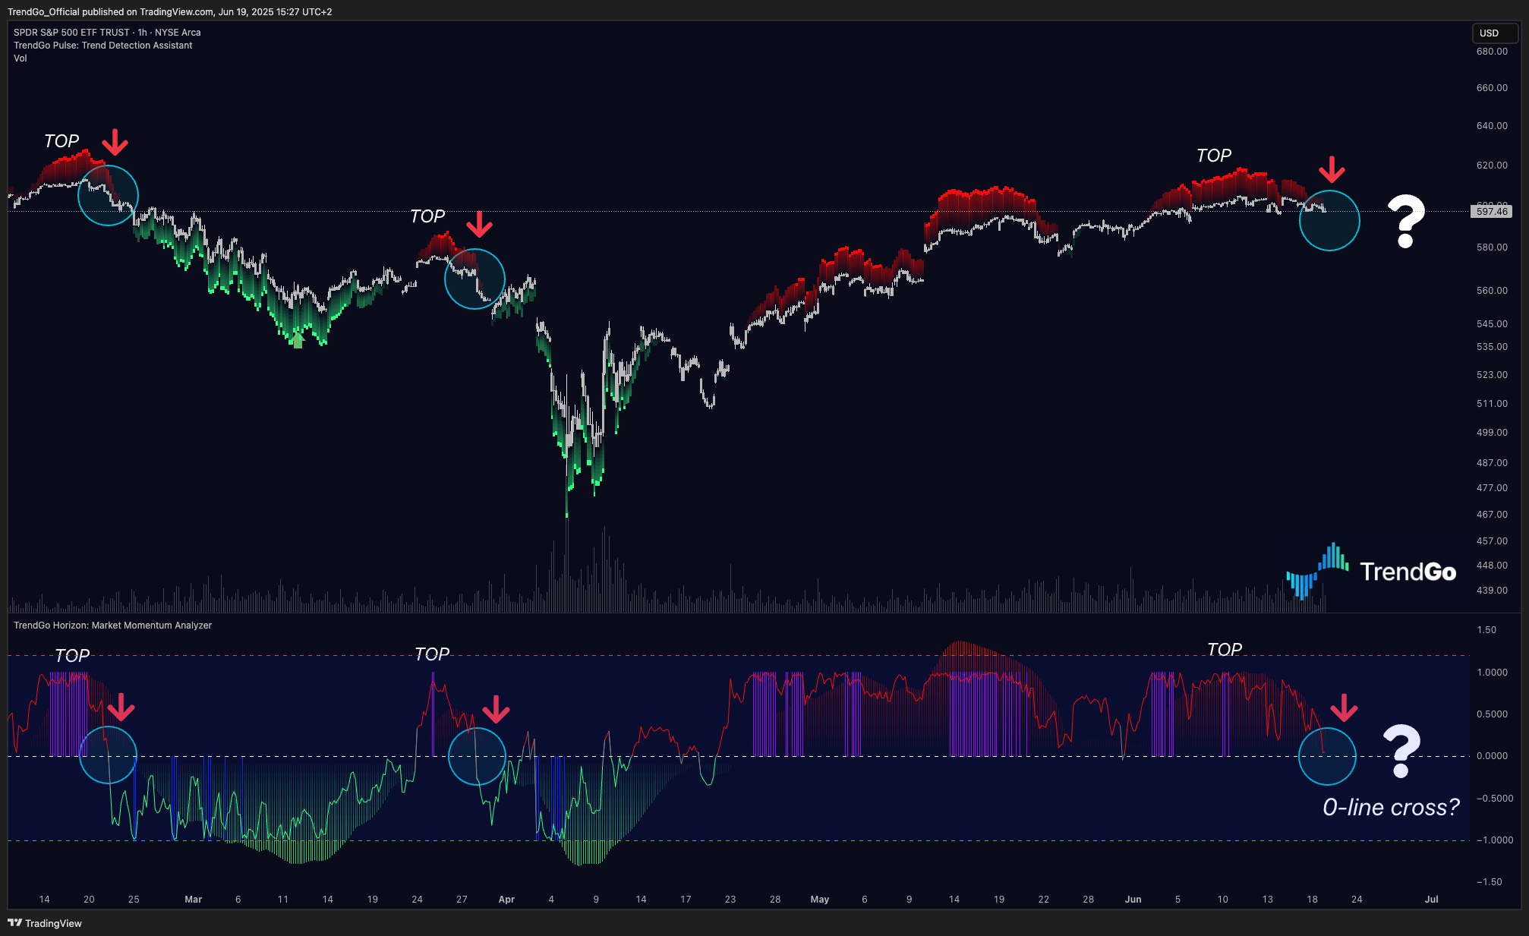Select the TrendGo Pulse indicator label
This screenshot has height=936, width=1529.
coord(102,46)
